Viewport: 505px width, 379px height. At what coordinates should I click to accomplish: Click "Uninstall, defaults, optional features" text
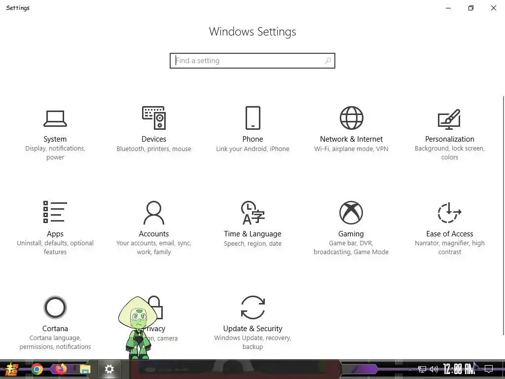click(x=55, y=248)
